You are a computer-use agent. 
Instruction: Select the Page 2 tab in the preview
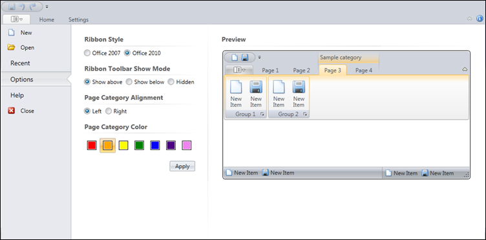pyautogui.click(x=302, y=71)
